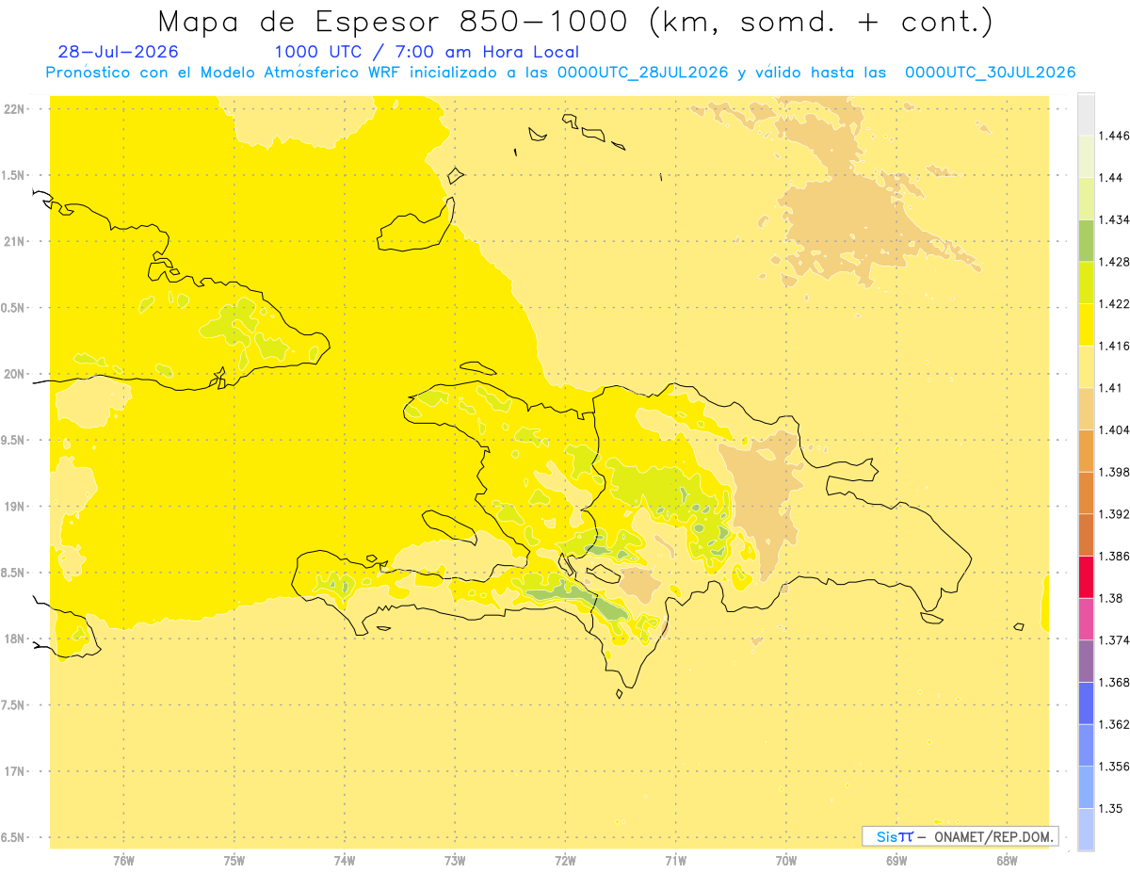Choose the blue swatch between 1.362 and 1.368
1130x873 pixels.
coord(1086,703)
